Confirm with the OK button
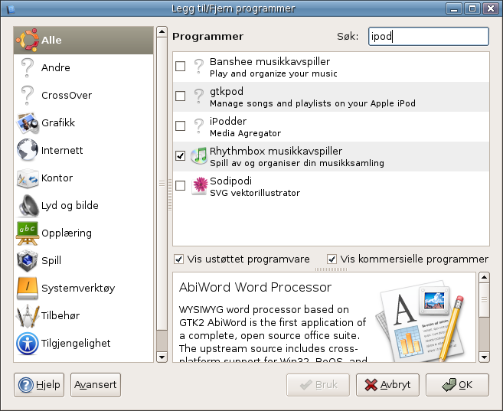 [457, 385]
